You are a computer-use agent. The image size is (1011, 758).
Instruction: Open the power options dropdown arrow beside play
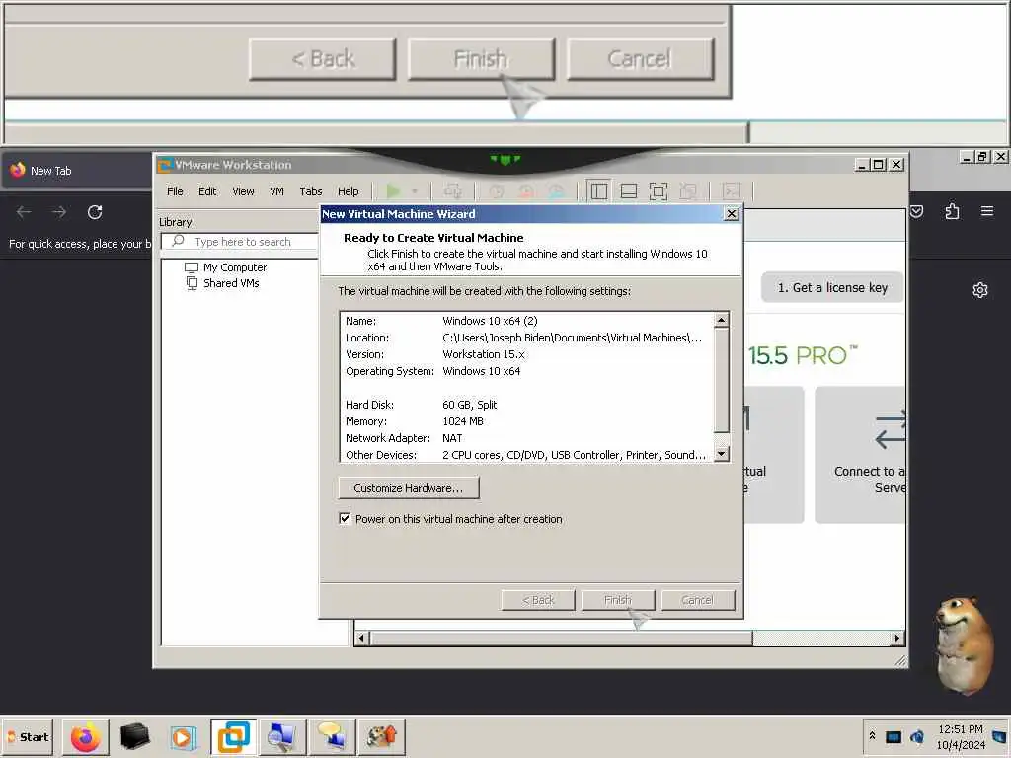[x=415, y=191]
